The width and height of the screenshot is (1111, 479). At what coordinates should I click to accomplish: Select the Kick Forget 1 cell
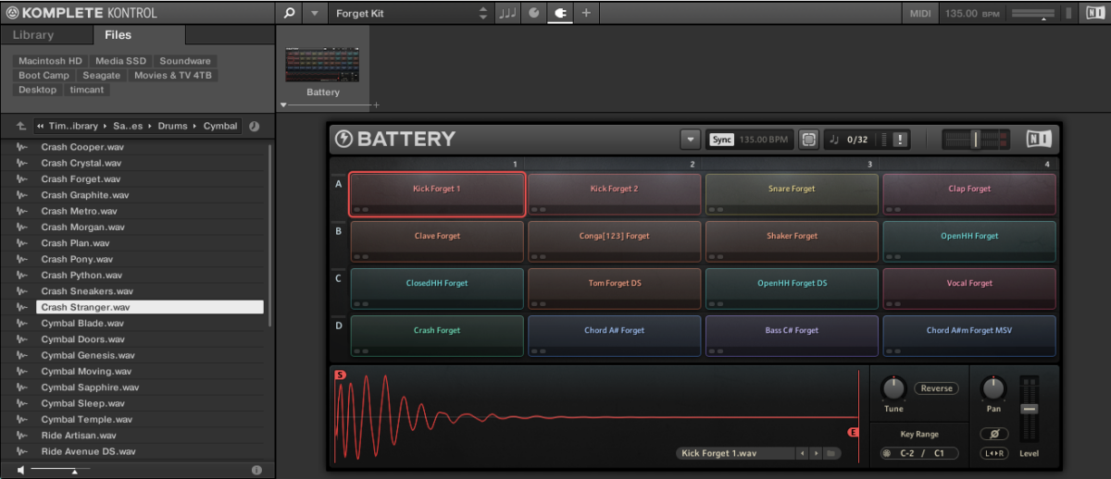tap(437, 194)
